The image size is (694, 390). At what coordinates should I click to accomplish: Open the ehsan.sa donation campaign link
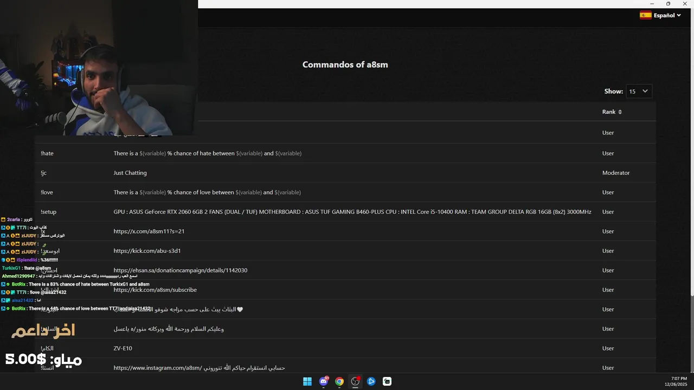coord(181,270)
